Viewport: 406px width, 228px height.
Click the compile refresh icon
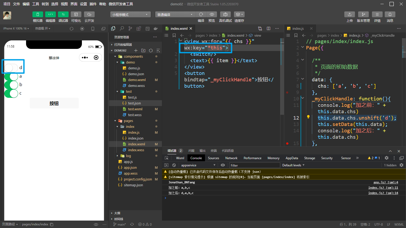[x=201, y=14]
